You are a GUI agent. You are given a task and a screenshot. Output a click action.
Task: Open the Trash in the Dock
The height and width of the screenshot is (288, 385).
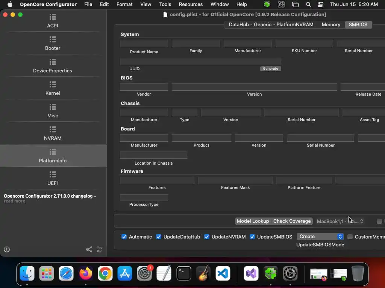[358, 273]
